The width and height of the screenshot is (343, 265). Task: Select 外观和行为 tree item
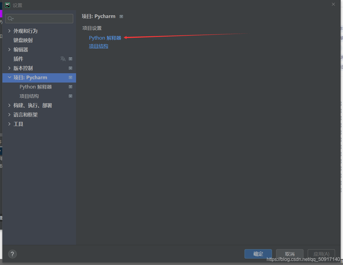point(25,31)
